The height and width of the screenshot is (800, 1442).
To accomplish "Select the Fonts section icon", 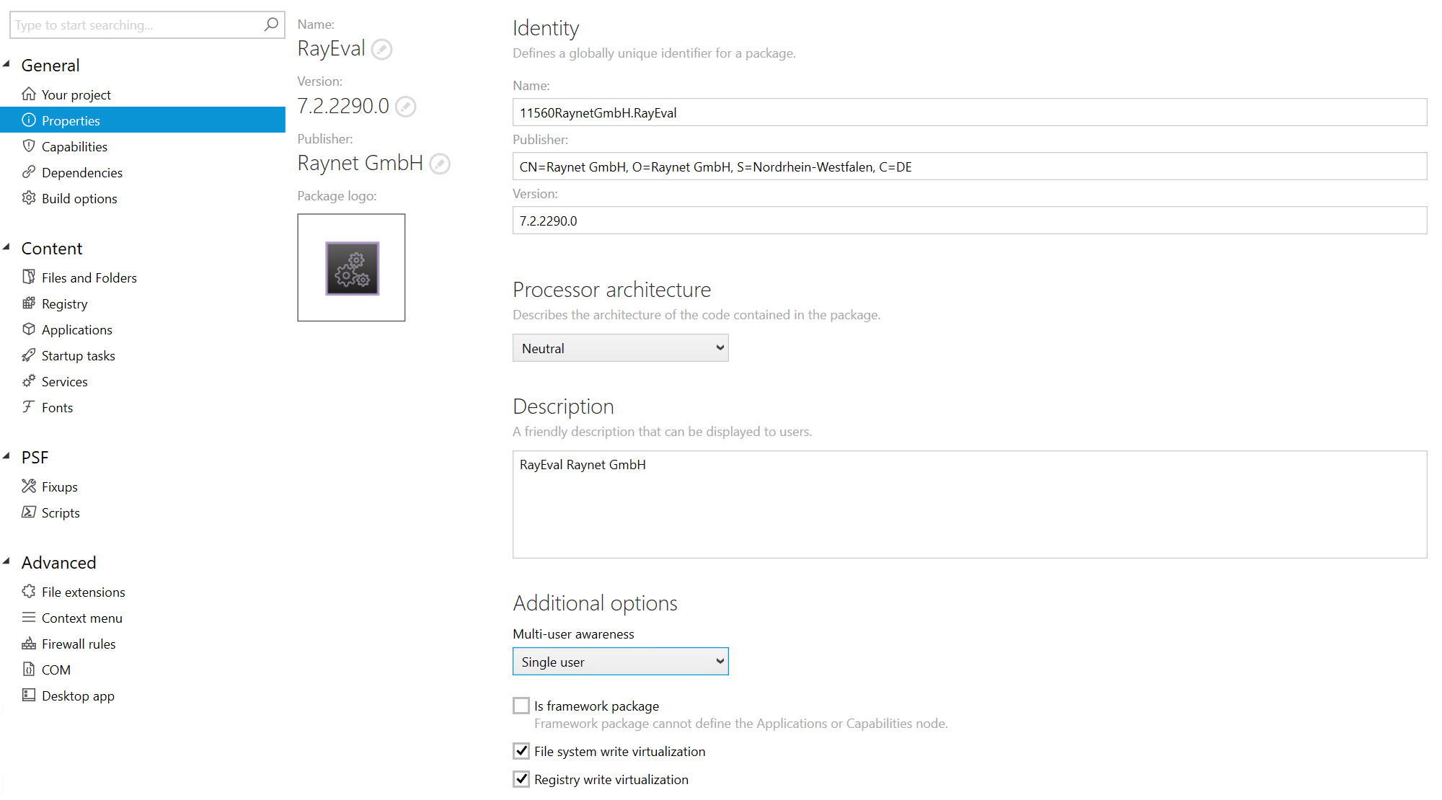I will click(29, 407).
